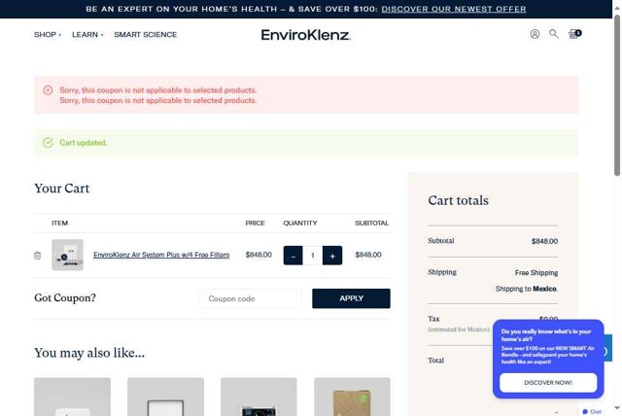The image size is (622, 416).
Task: Click the item price $848.00 in PRICE column
Action: pyautogui.click(x=259, y=255)
